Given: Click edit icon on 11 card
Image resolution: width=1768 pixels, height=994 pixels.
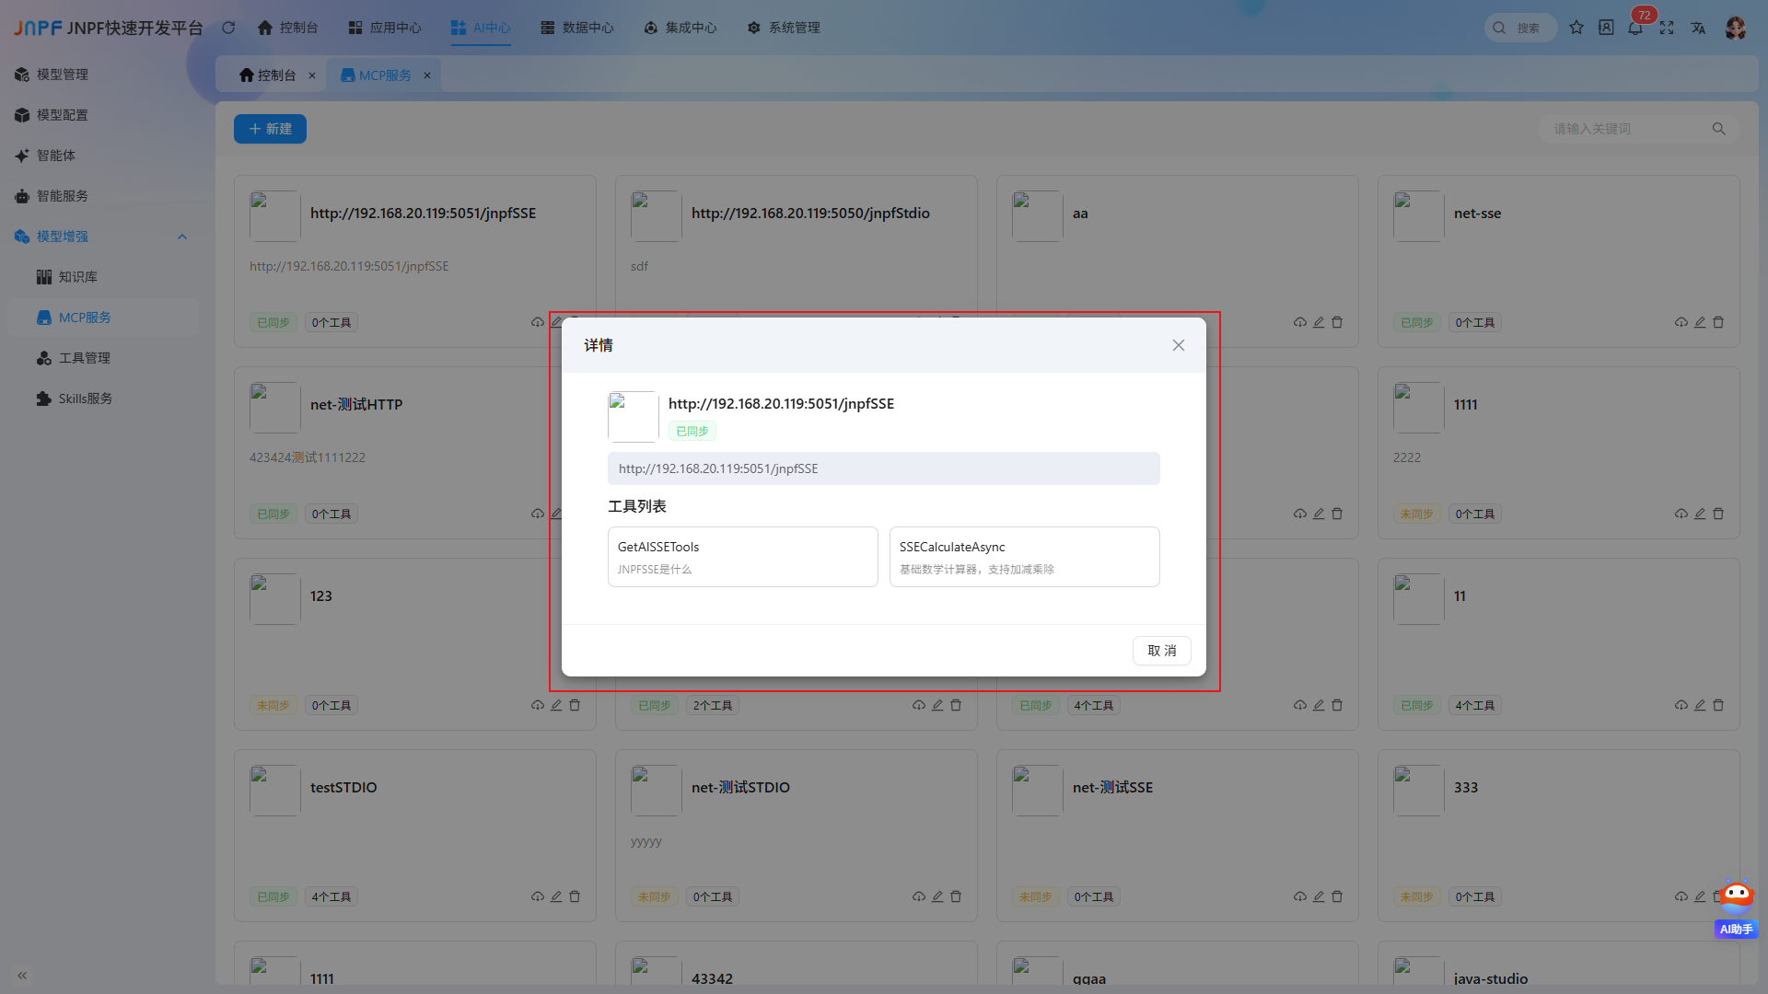Looking at the screenshot, I should pos(1700,705).
